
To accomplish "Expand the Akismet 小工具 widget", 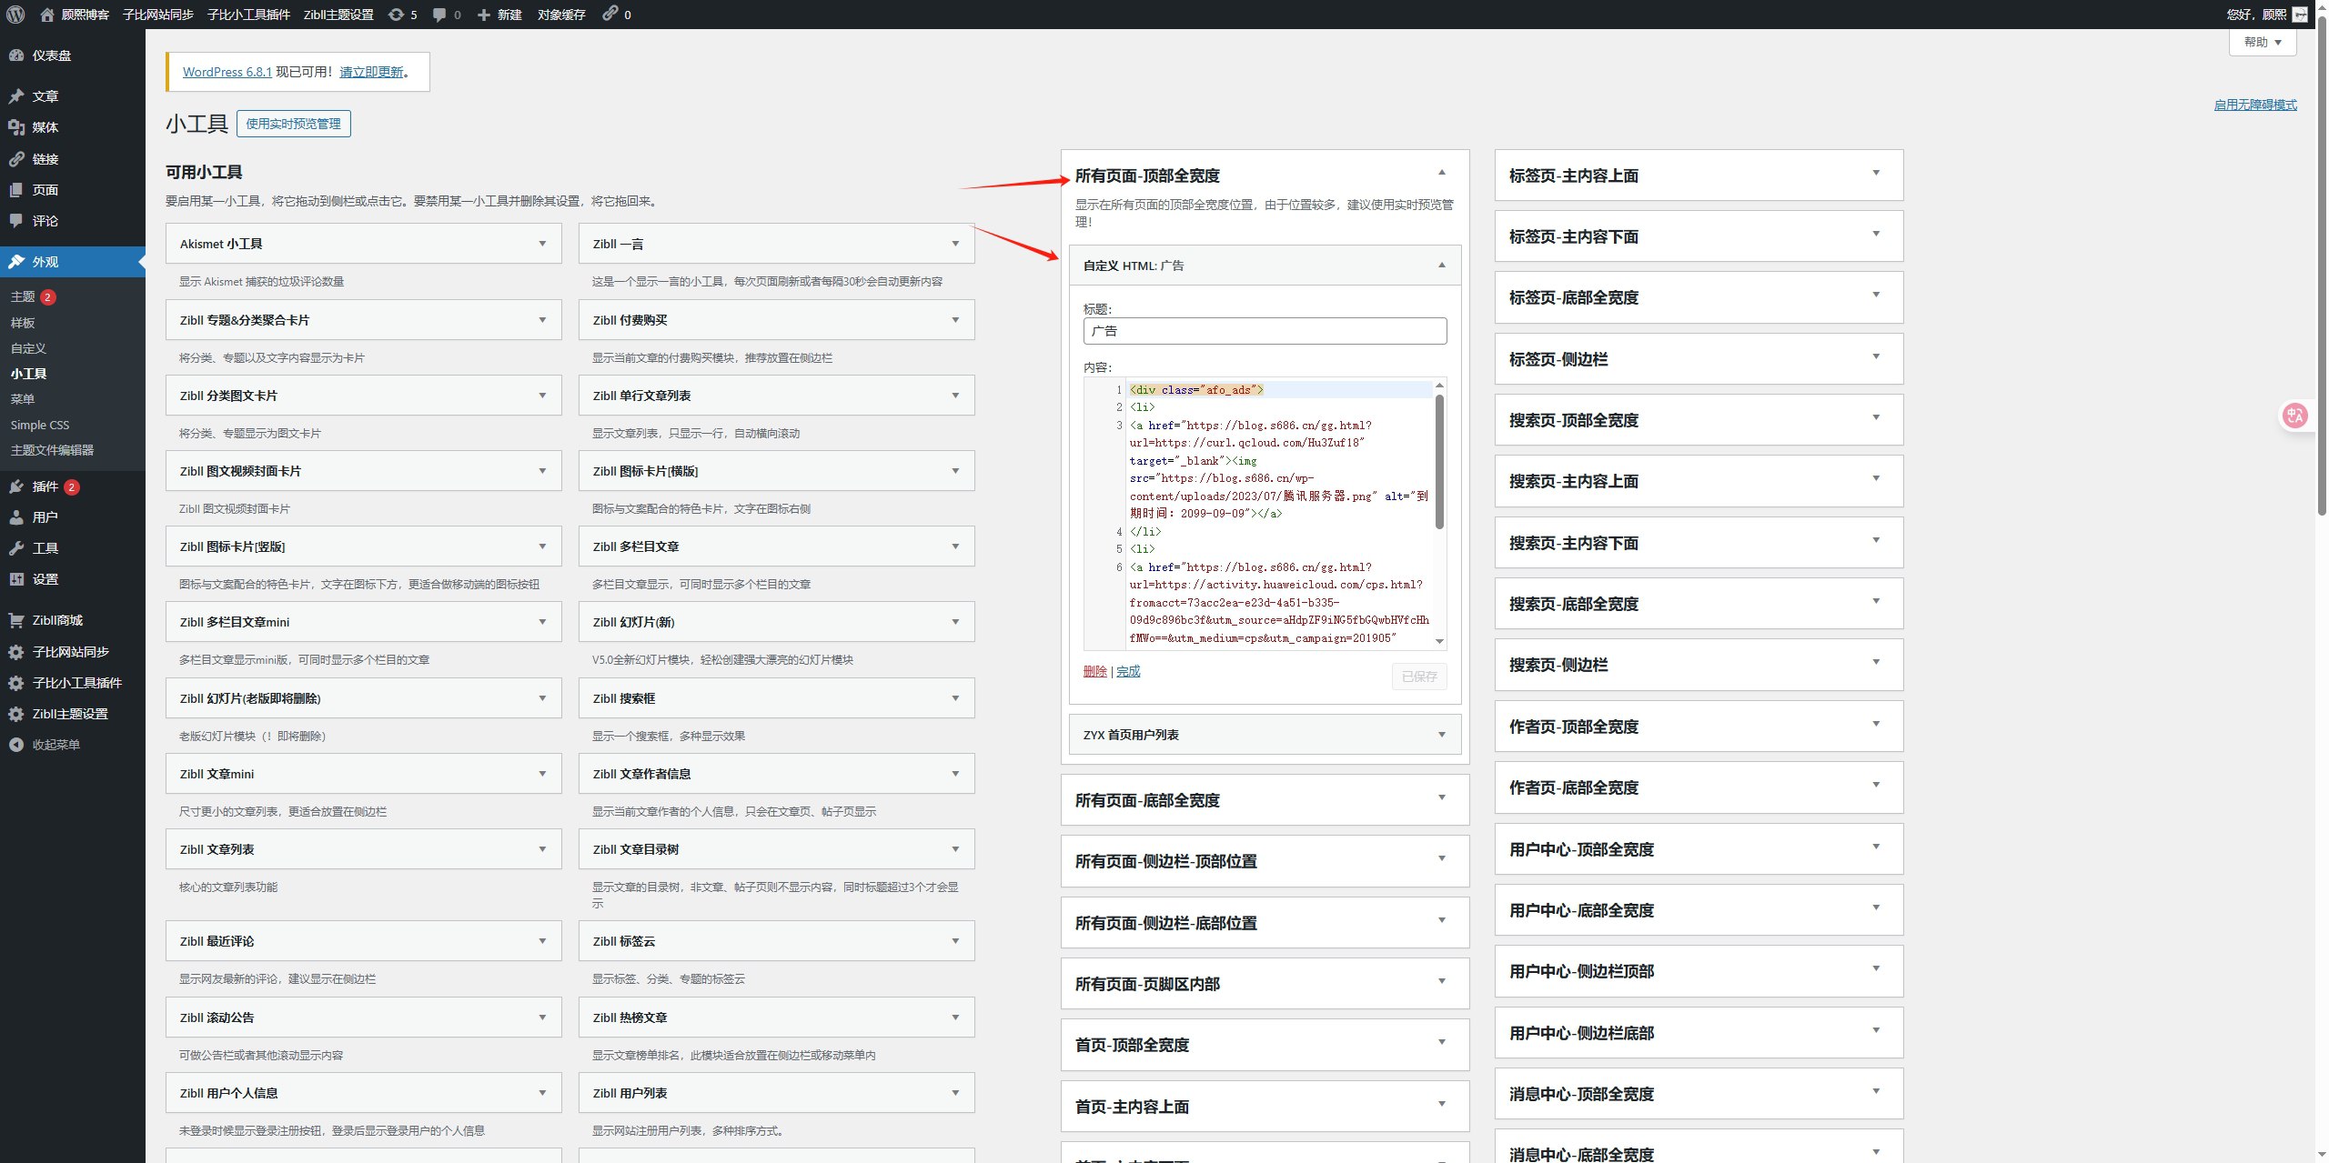I will [x=542, y=244].
